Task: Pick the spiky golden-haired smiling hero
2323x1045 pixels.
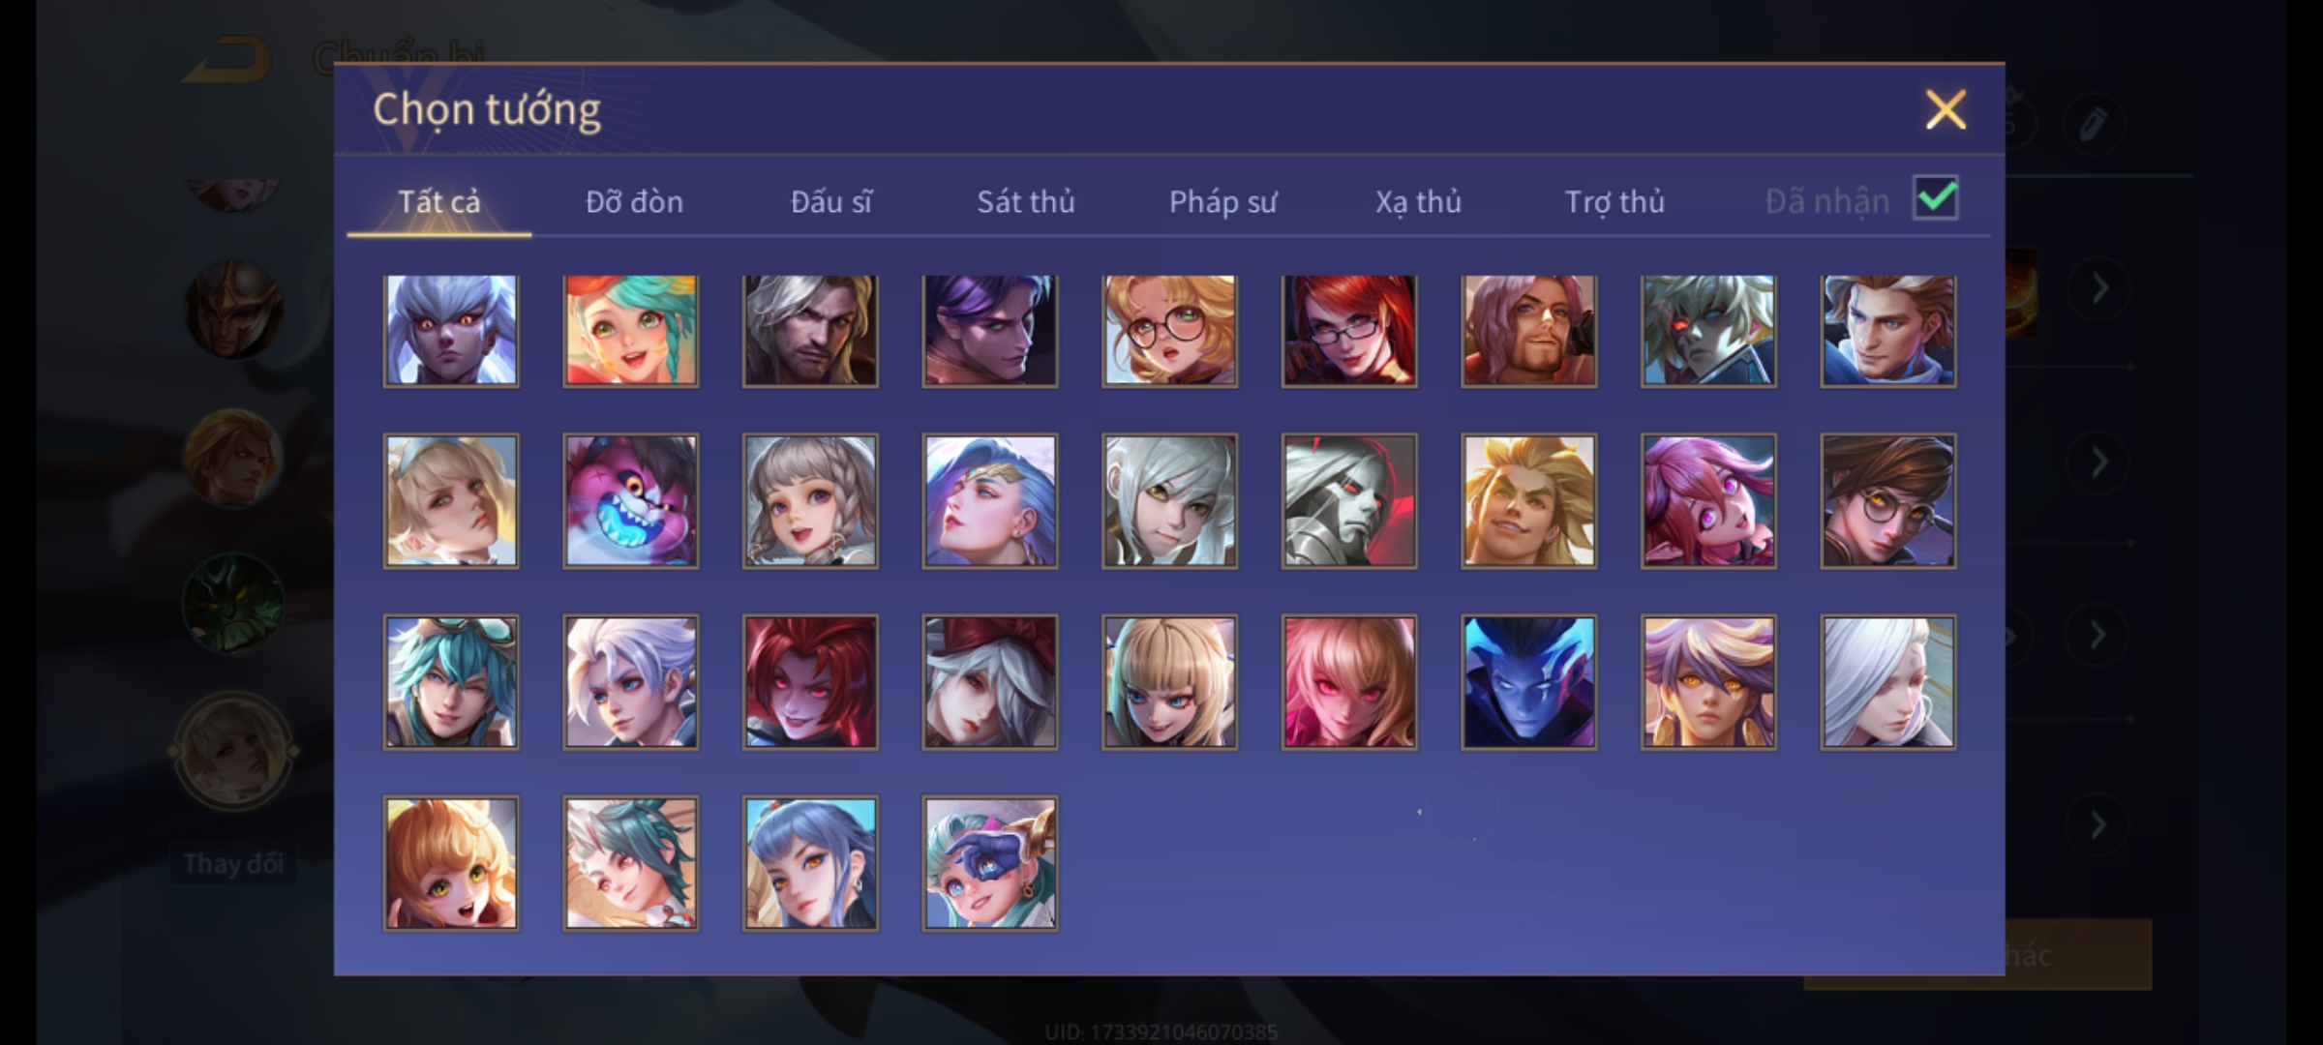Action: click(x=1528, y=500)
